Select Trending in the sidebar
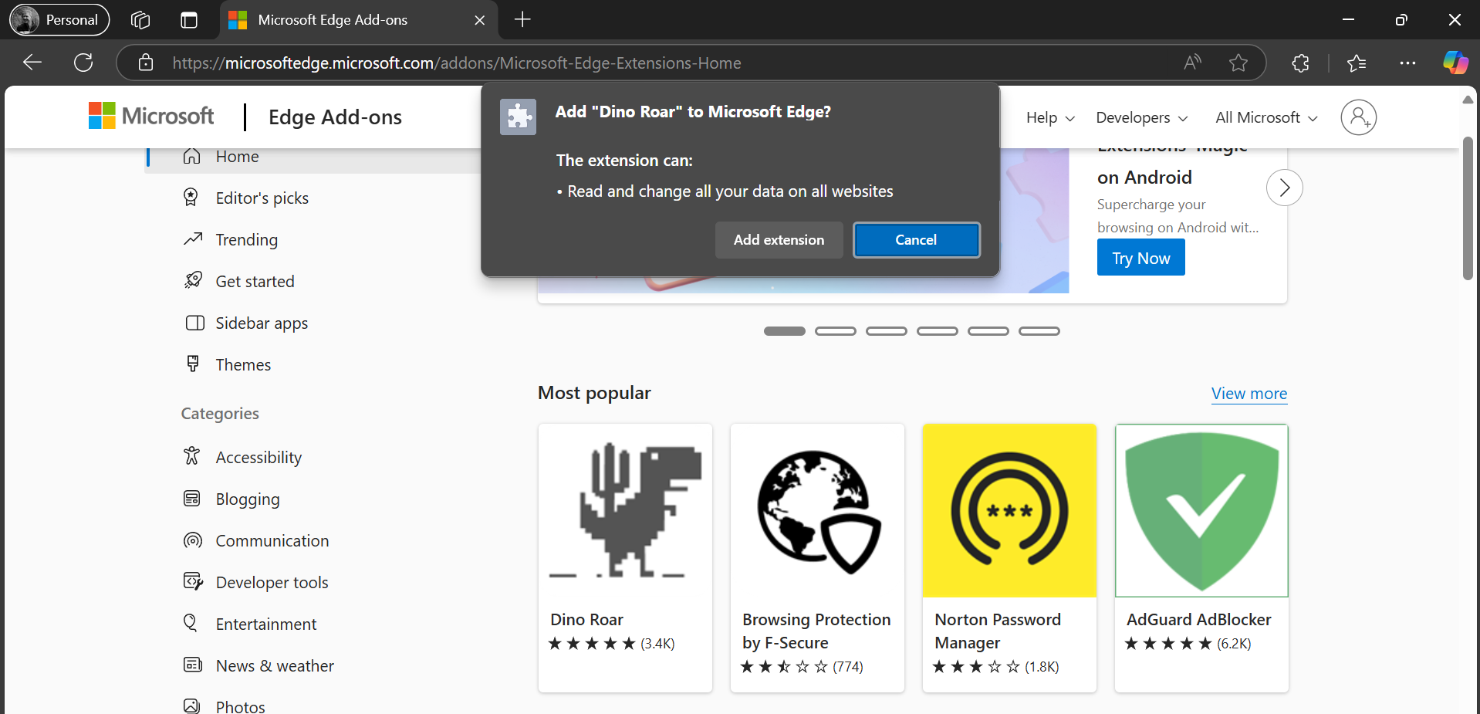Screen dimensions: 1480x714 pos(246,240)
